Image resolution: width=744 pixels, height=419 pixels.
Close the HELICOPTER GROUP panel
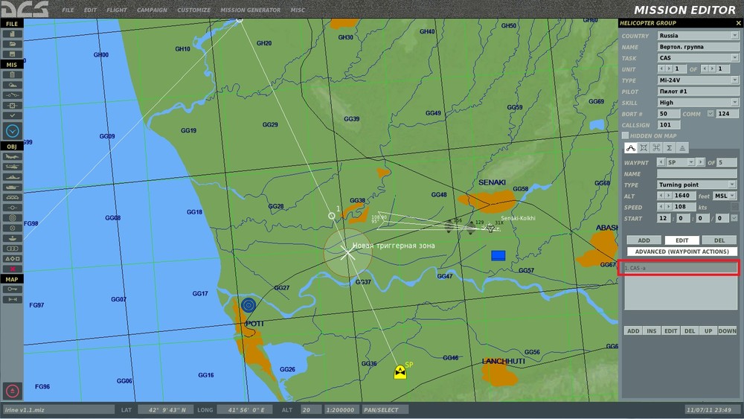point(738,23)
